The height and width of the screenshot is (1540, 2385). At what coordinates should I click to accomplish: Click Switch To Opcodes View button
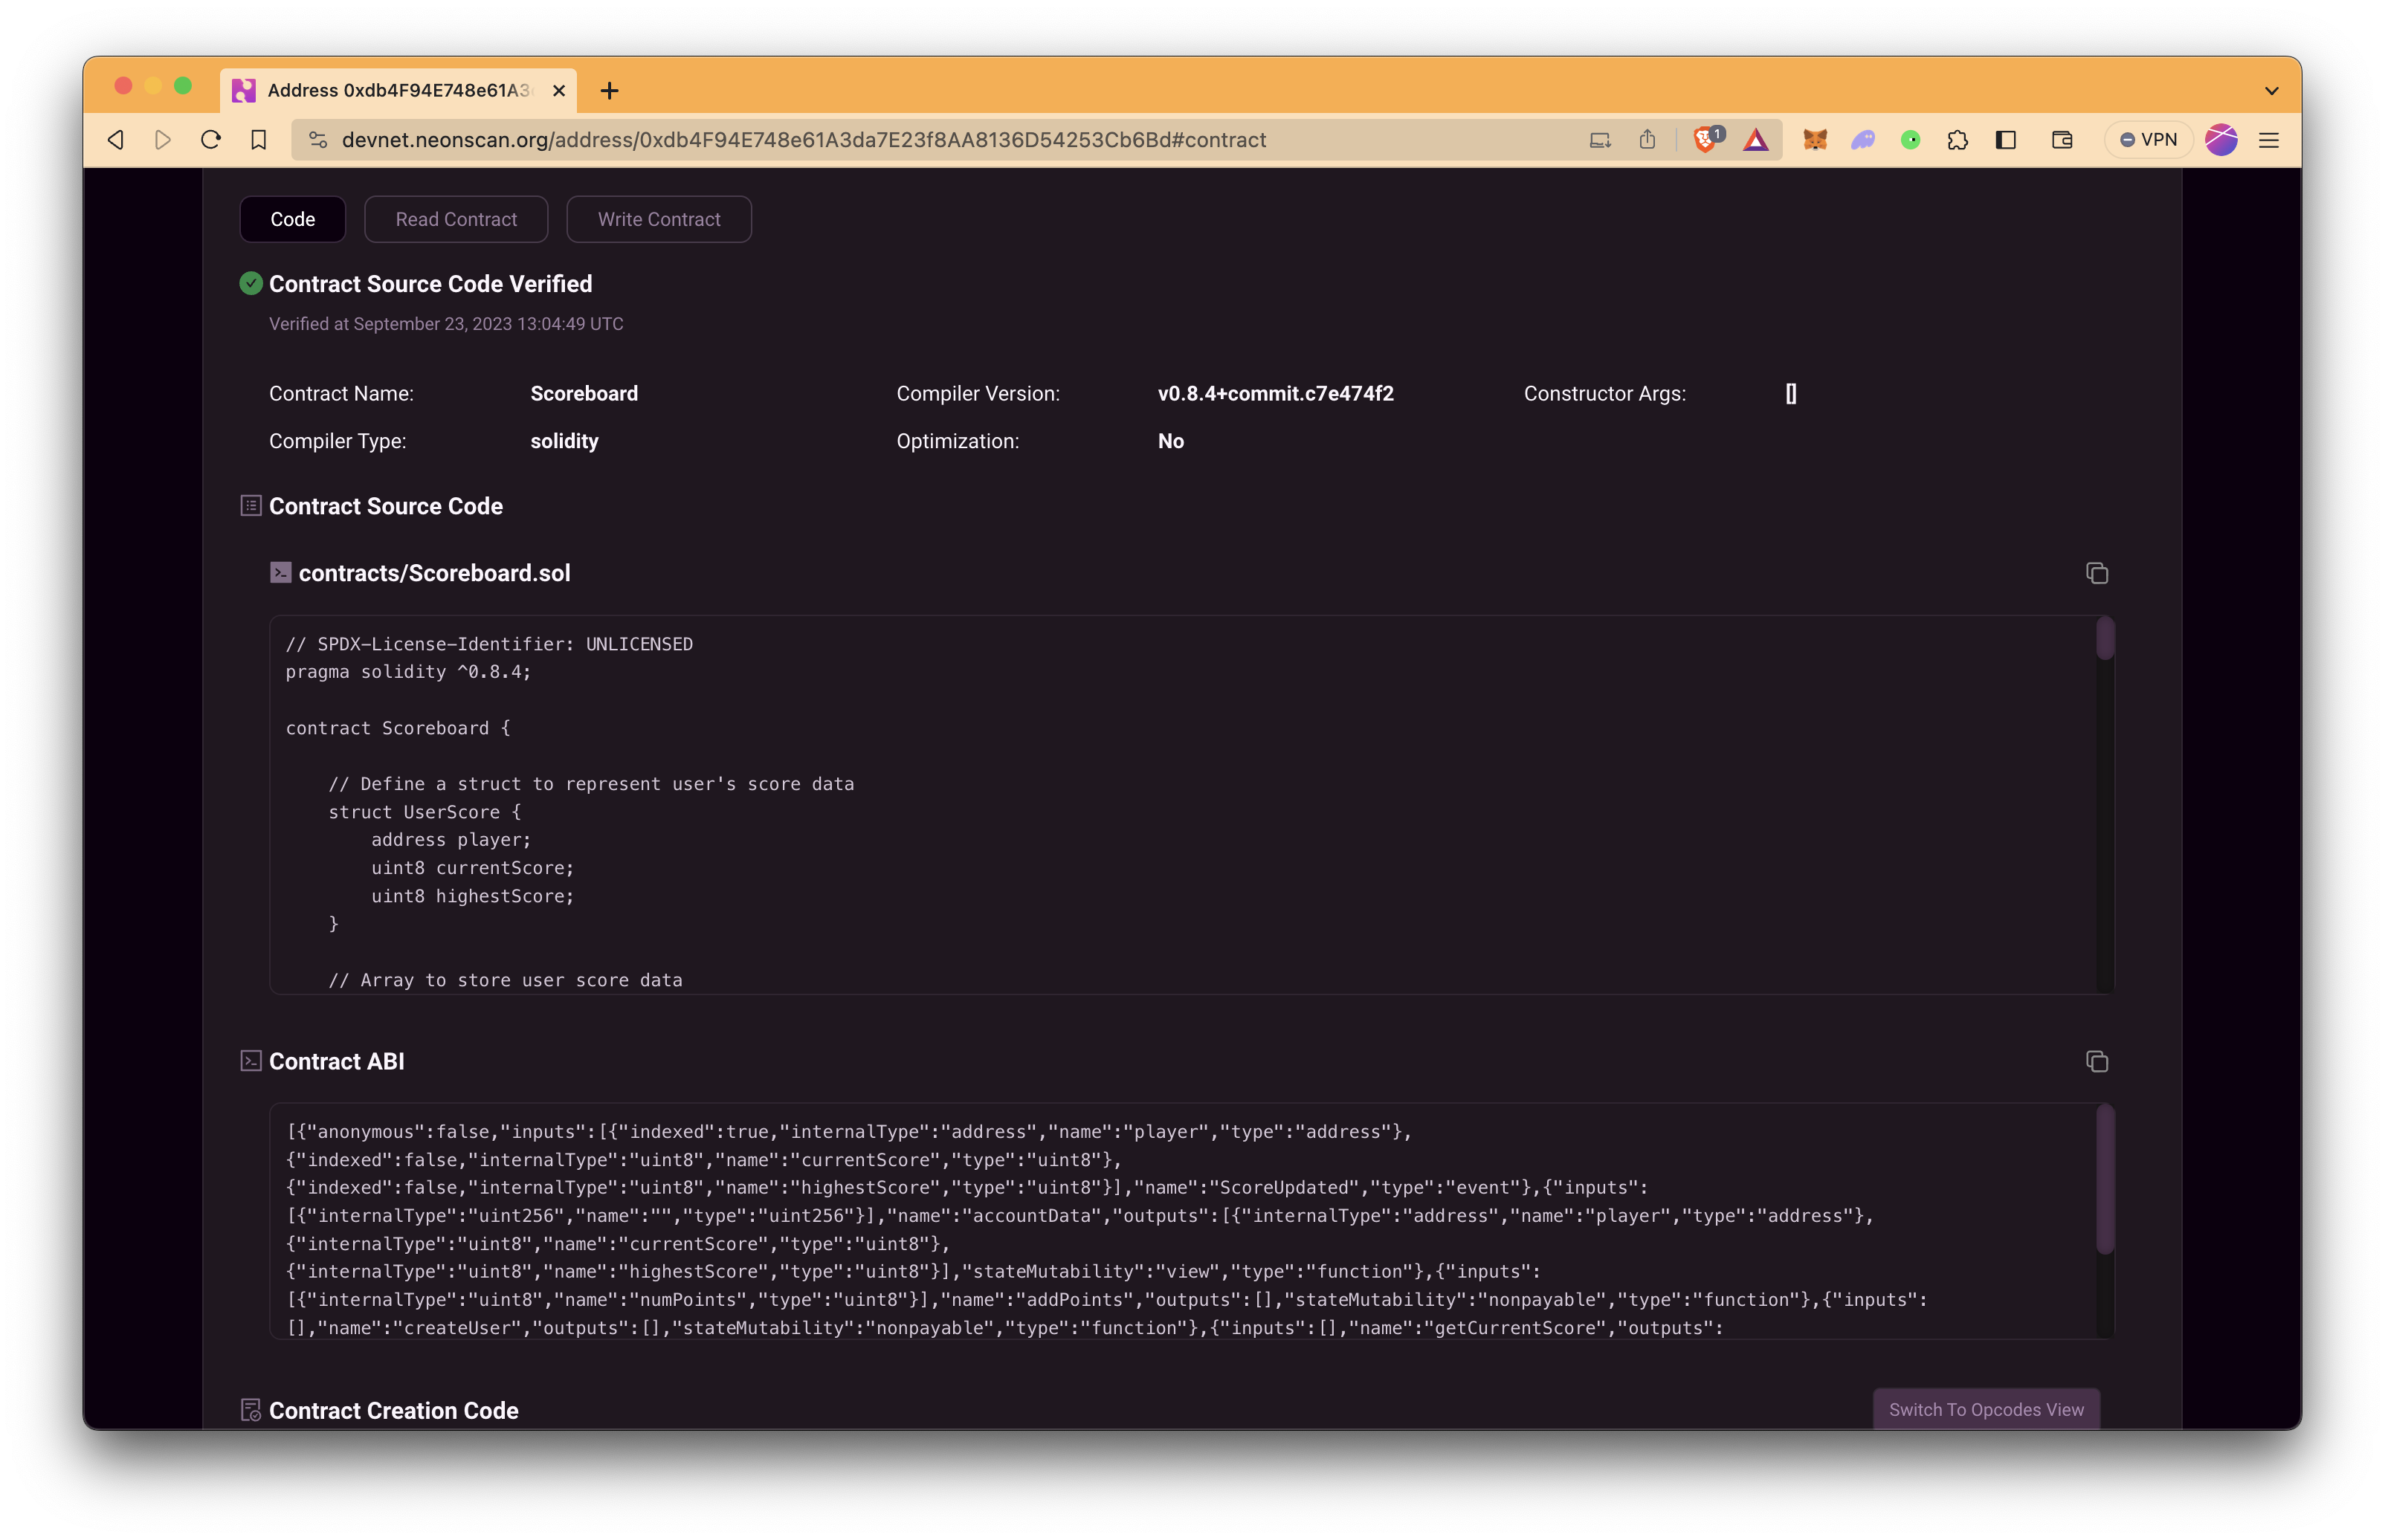[x=1986, y=1409]
